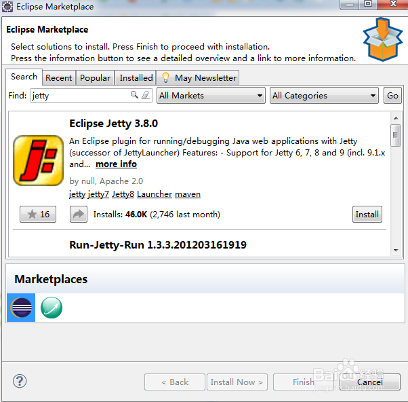The width and height of the screenshot is (408, 402).
Task: Share Eclipse Jetty via arrow icon
Action: [79, 215]
